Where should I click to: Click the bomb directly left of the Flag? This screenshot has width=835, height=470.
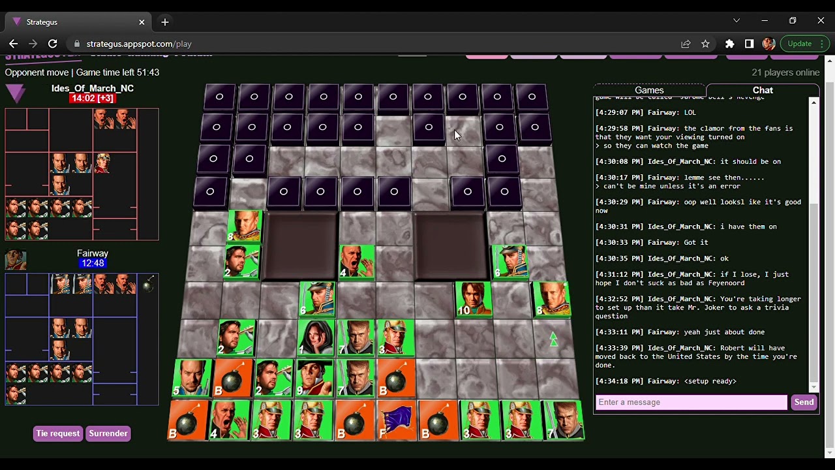click(x=355, y=420)
